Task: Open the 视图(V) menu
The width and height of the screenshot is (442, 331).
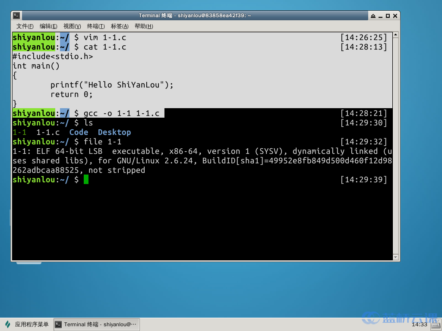Action: click(72, 26)
